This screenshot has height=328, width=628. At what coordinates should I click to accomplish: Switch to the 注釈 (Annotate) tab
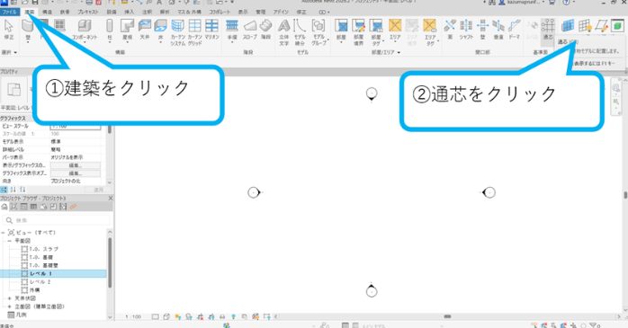[x=147, y=12]
